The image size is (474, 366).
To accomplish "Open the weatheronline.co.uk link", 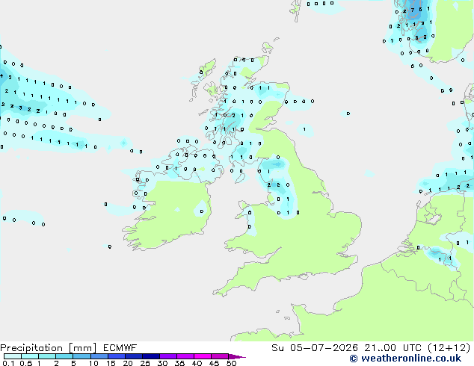I will click(x=405, y=359).
